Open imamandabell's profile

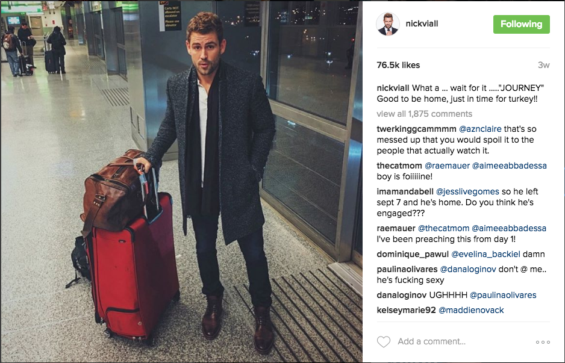pyautogui.click(x=405, y=191)
